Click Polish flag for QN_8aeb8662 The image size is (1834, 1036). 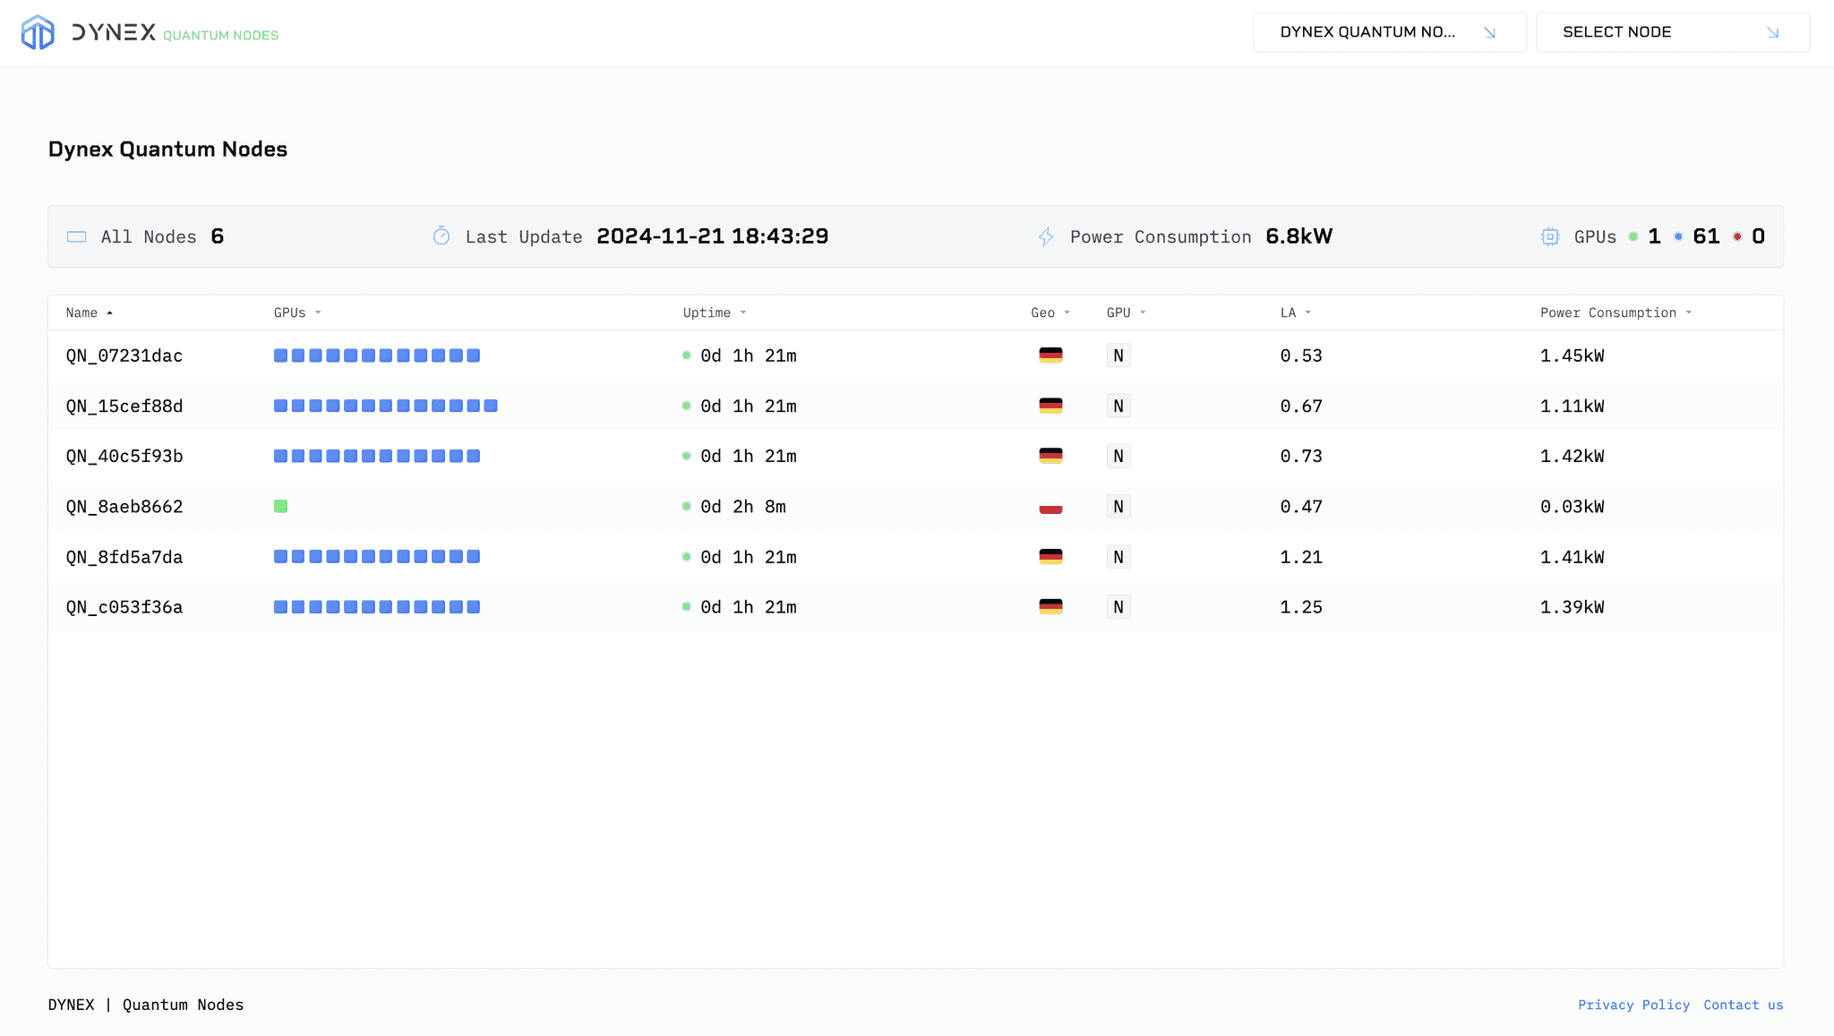[1050, 507]
